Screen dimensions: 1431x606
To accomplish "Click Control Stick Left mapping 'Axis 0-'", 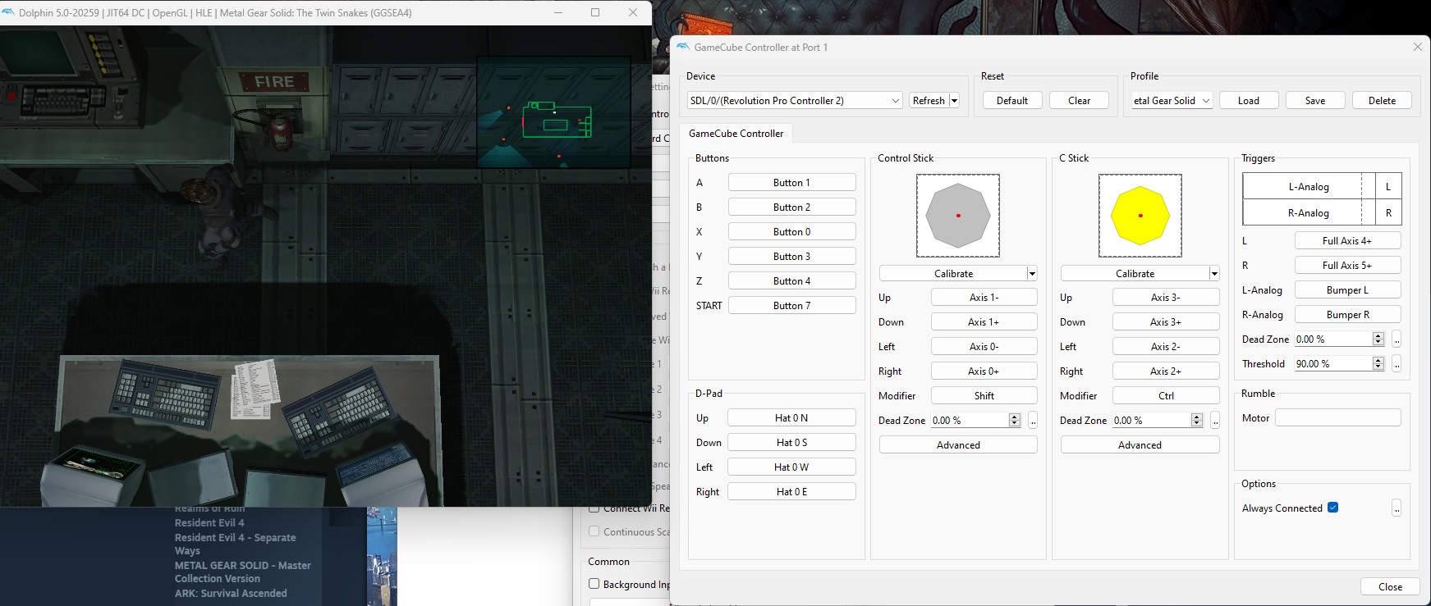I will click(984, 346).
